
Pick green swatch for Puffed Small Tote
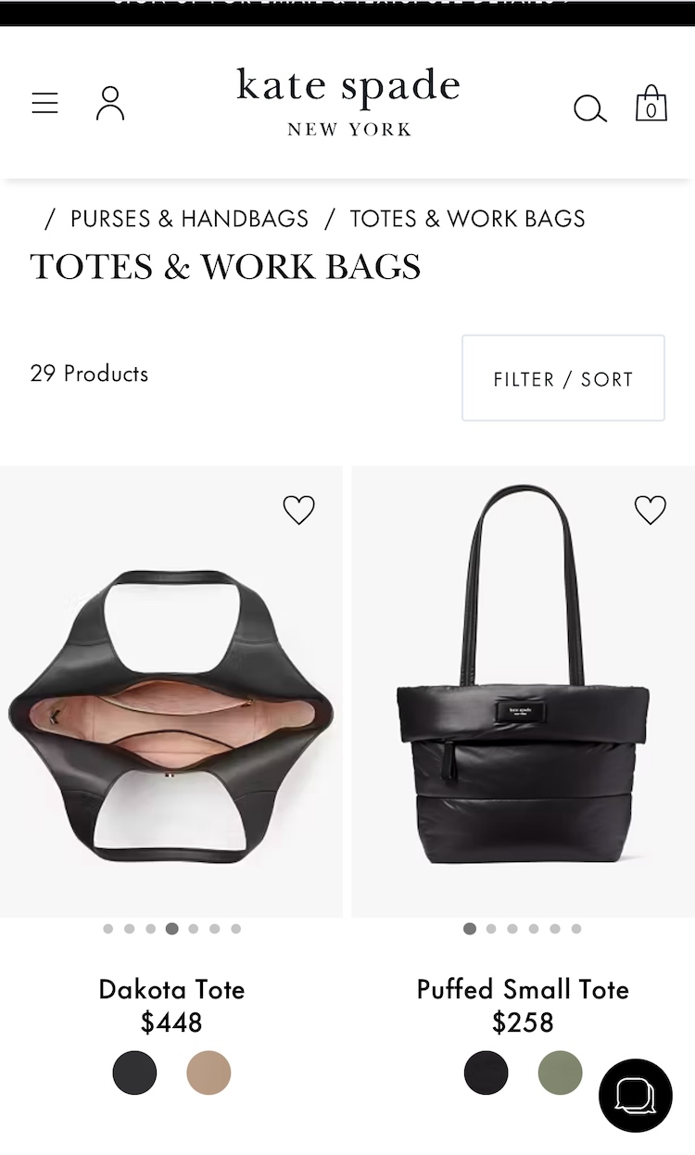[x=561, y=1073]
